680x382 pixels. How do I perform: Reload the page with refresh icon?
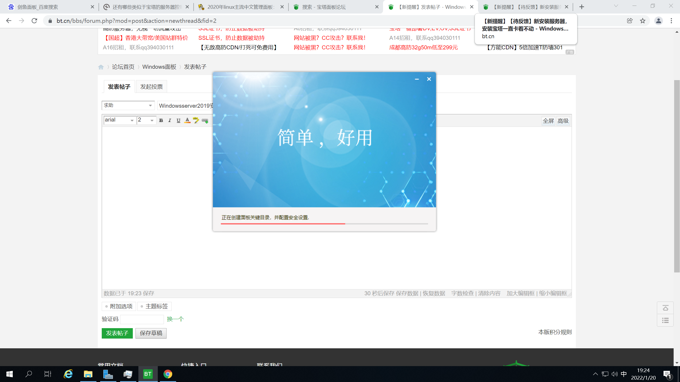[34, 21]
